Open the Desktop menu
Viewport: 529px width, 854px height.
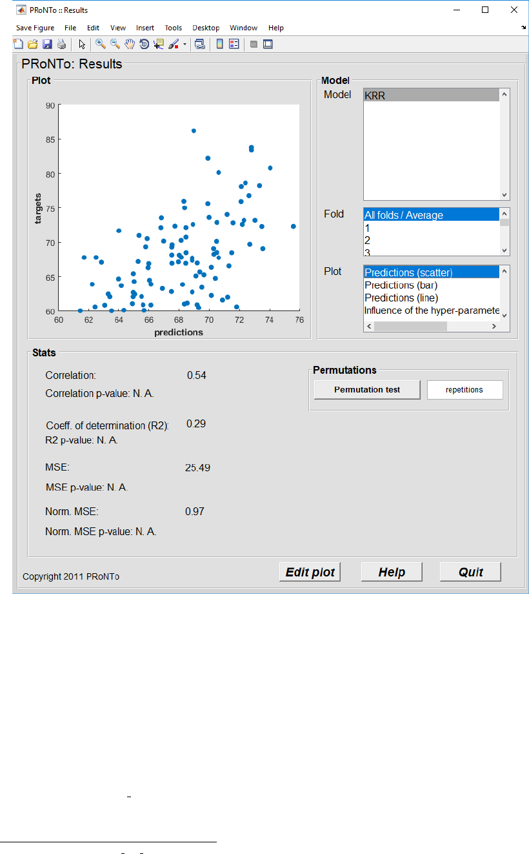(206, 28)
